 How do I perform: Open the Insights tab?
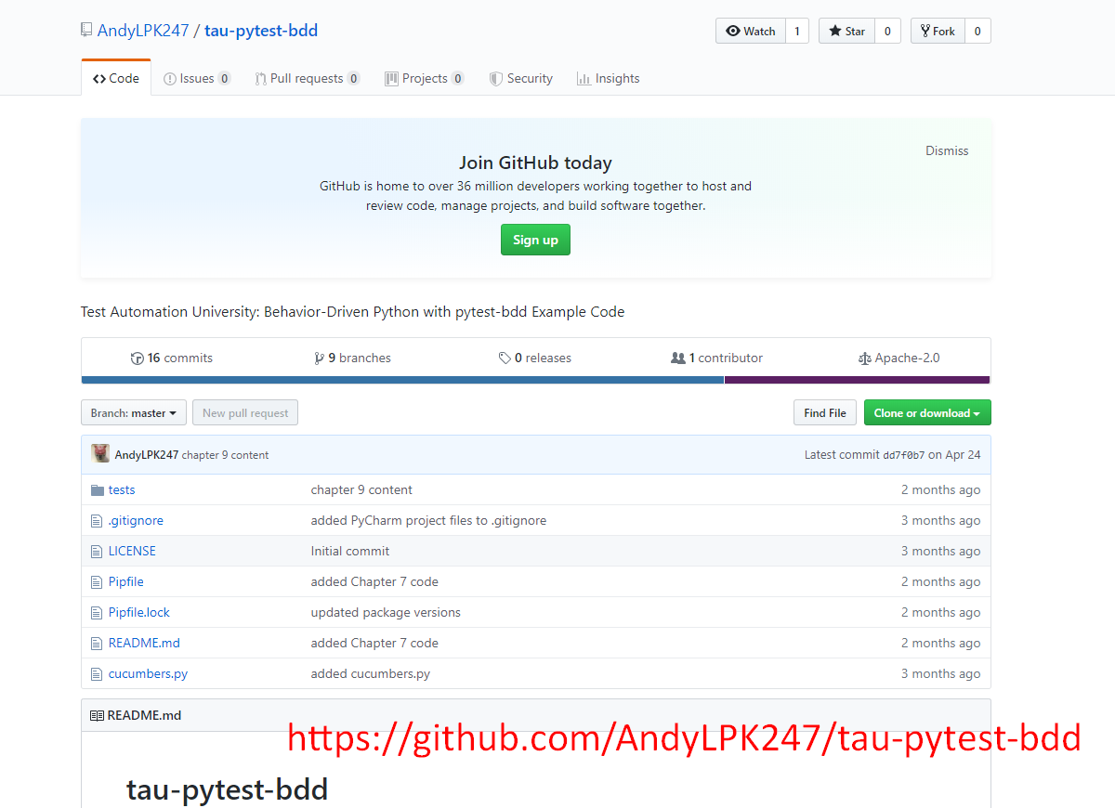[609, 78]
